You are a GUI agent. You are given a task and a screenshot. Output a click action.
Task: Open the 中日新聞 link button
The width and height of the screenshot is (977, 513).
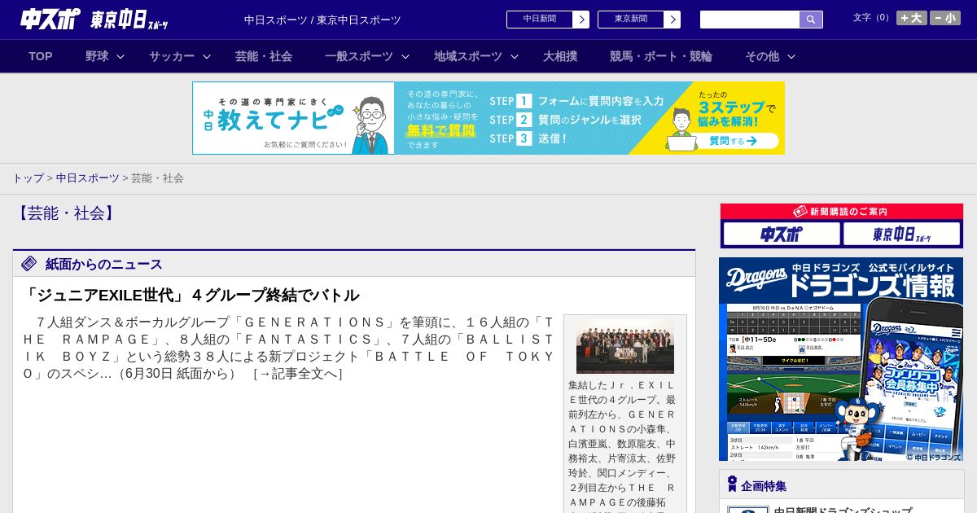[540, 20]
